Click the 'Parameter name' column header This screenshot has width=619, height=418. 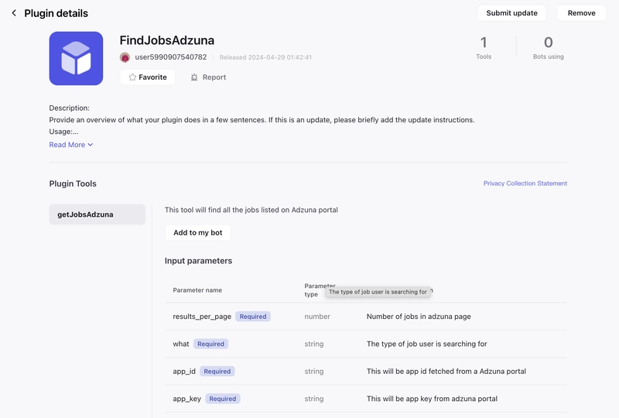point(197,290)
